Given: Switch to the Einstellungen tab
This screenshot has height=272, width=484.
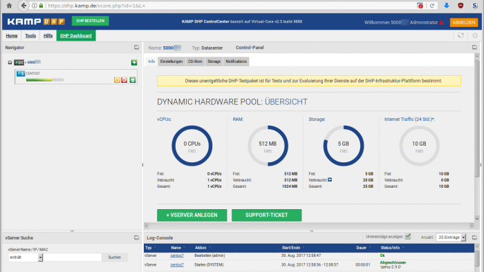Looking at the screenshot, I should (171, 61).
